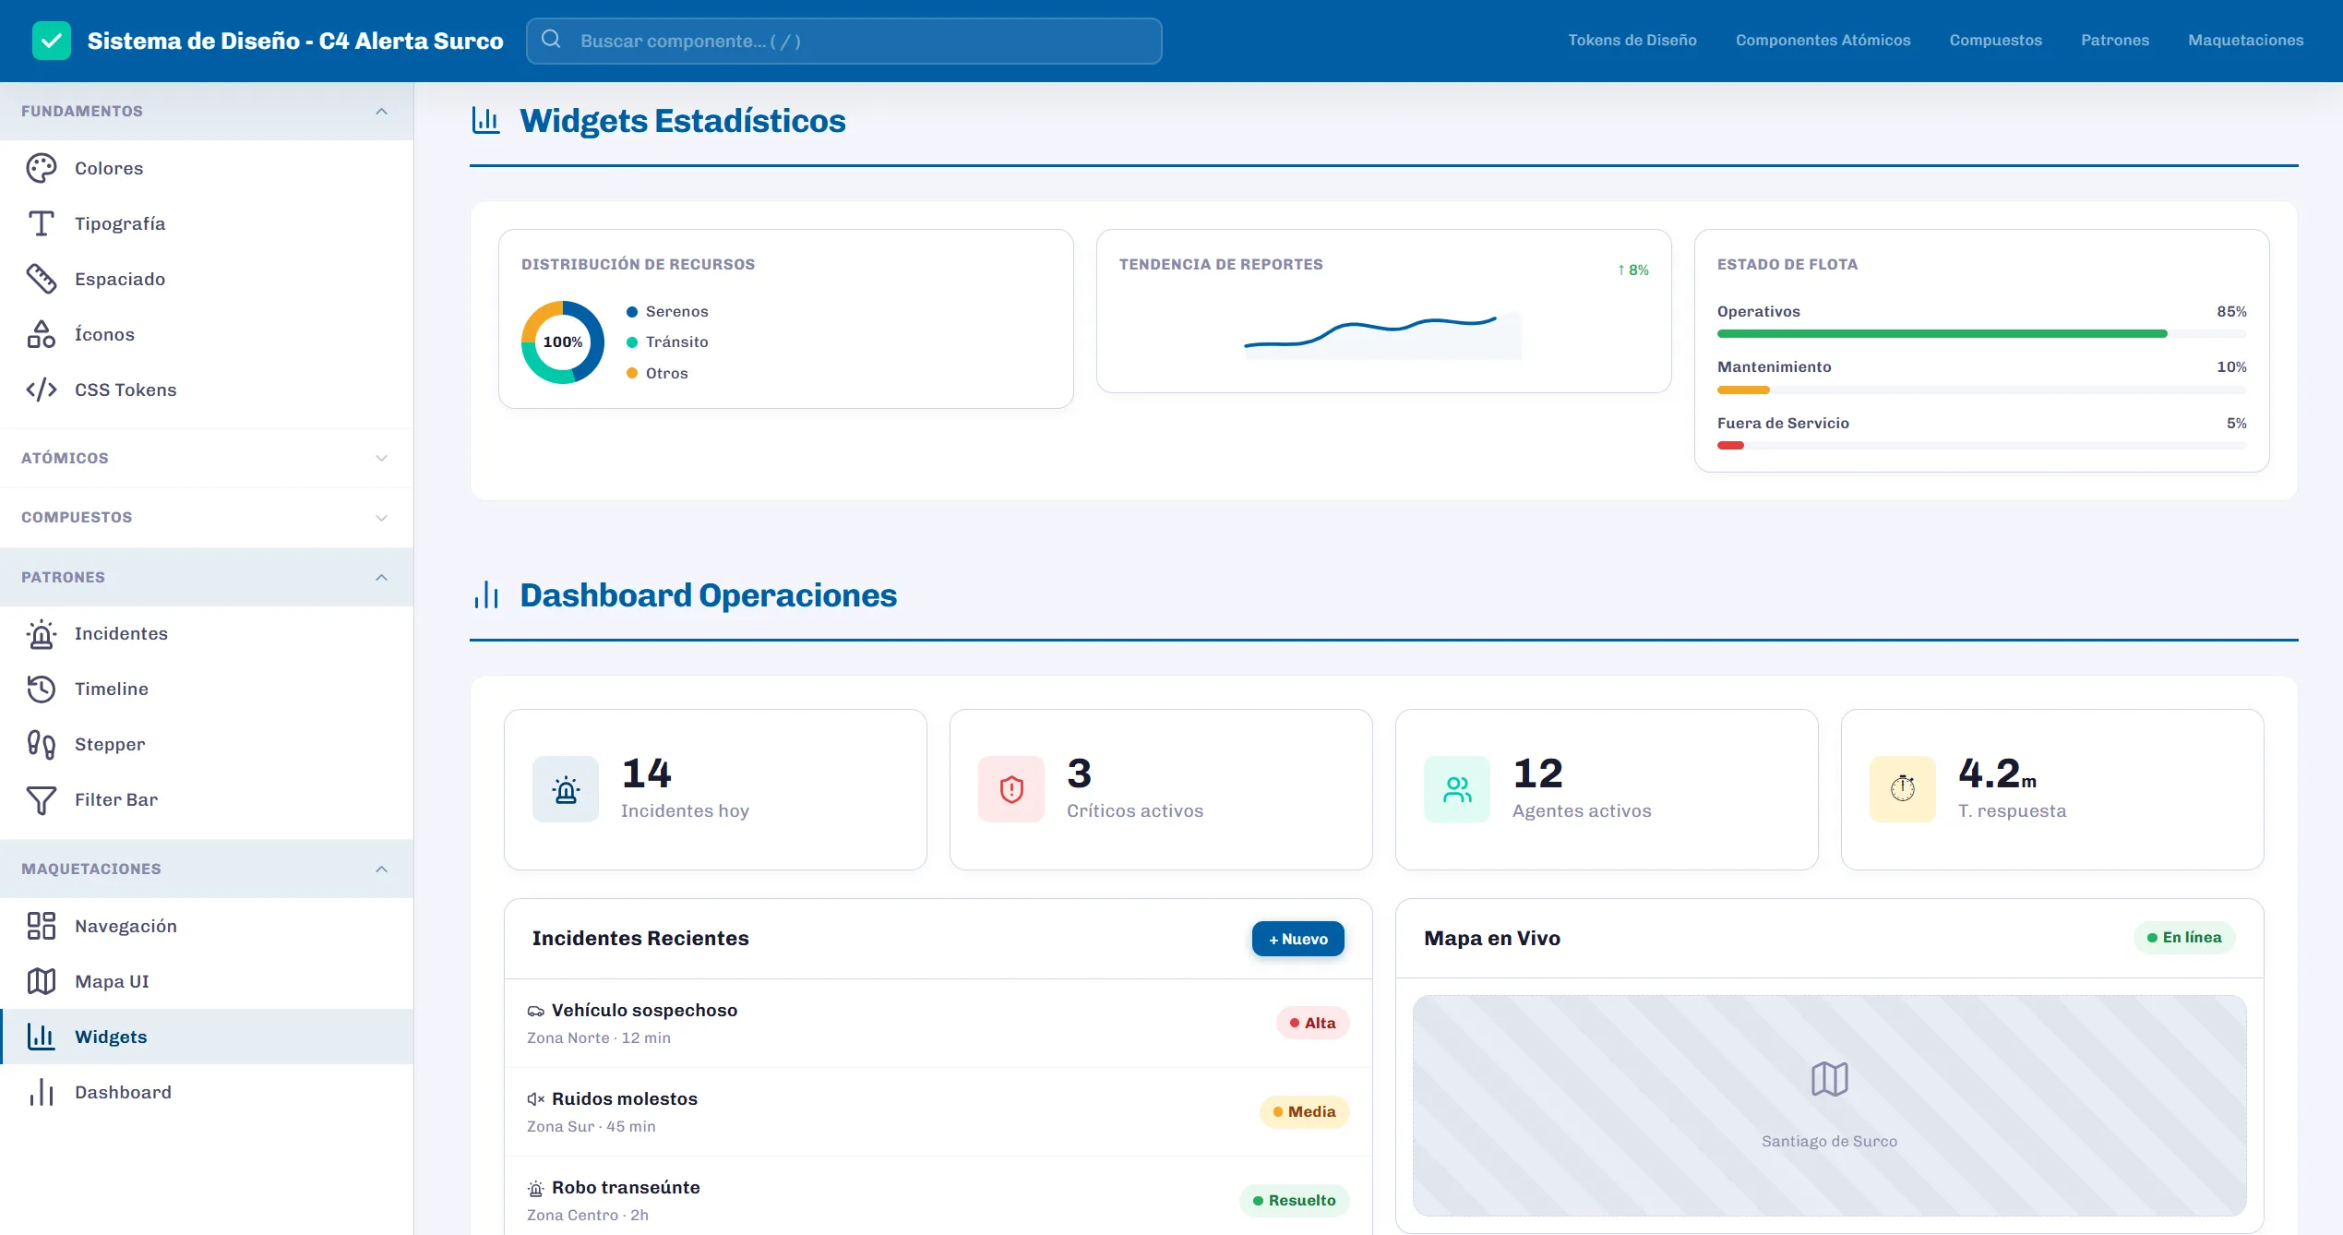Image resolution: width=2343 pixels, height=1235 pixels.
Task: Click the bars icon beside Dashboard Operaciones heading
Action: tap(485, 595)
